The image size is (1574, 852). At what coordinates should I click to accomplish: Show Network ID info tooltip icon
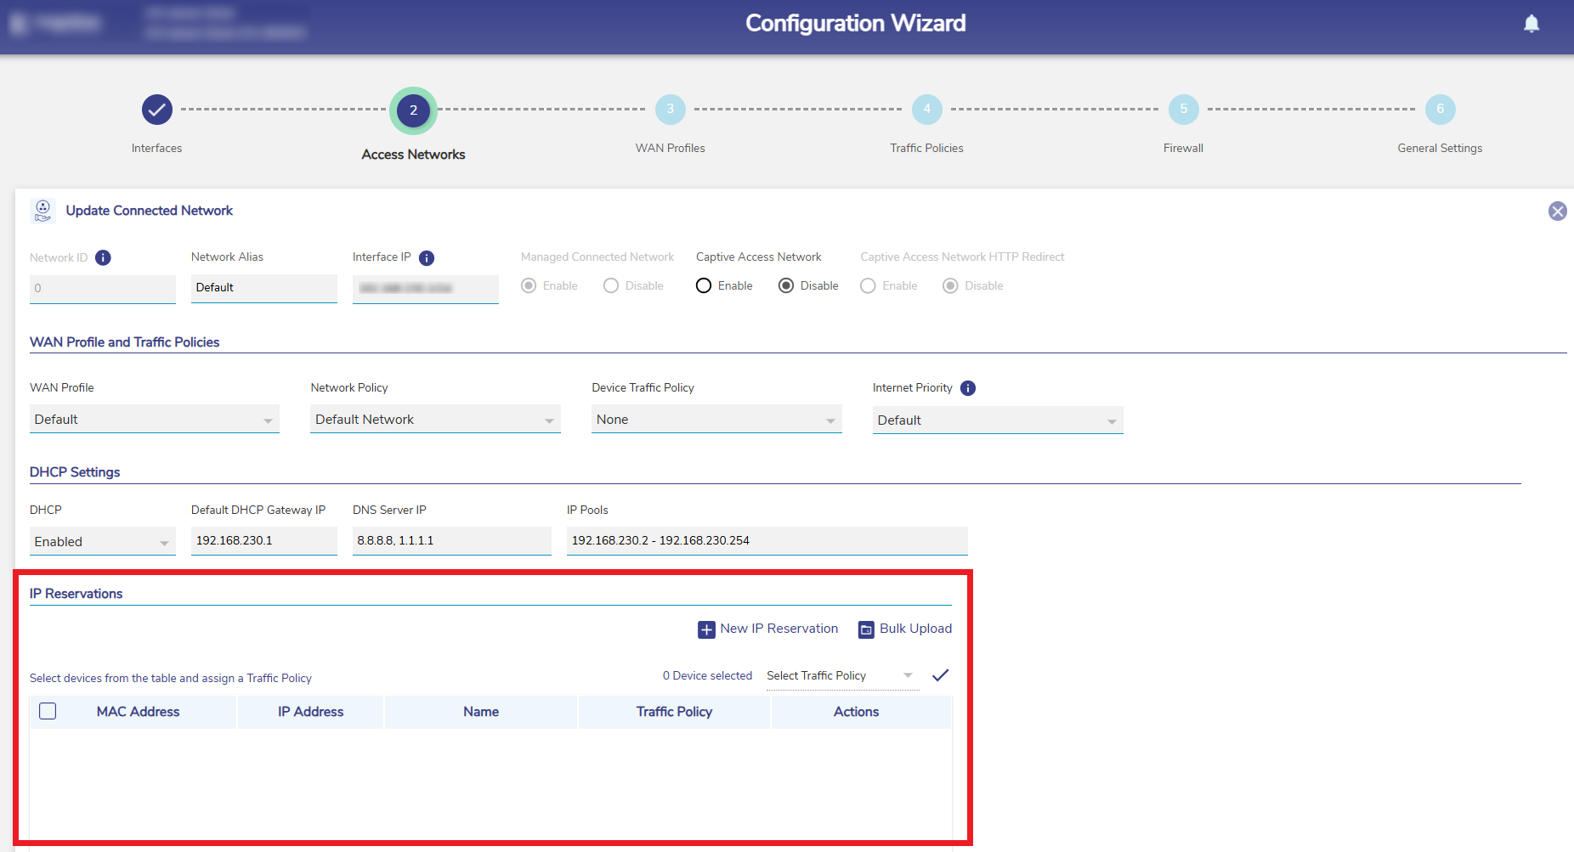(103, 257)
